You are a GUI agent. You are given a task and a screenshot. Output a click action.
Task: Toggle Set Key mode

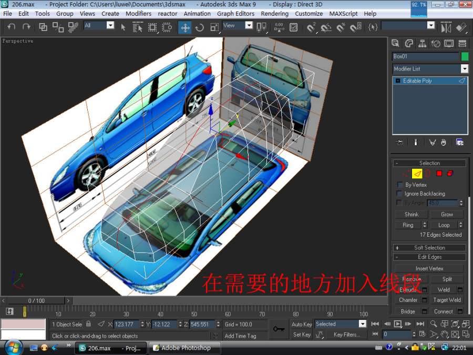[x=302, y=334]
